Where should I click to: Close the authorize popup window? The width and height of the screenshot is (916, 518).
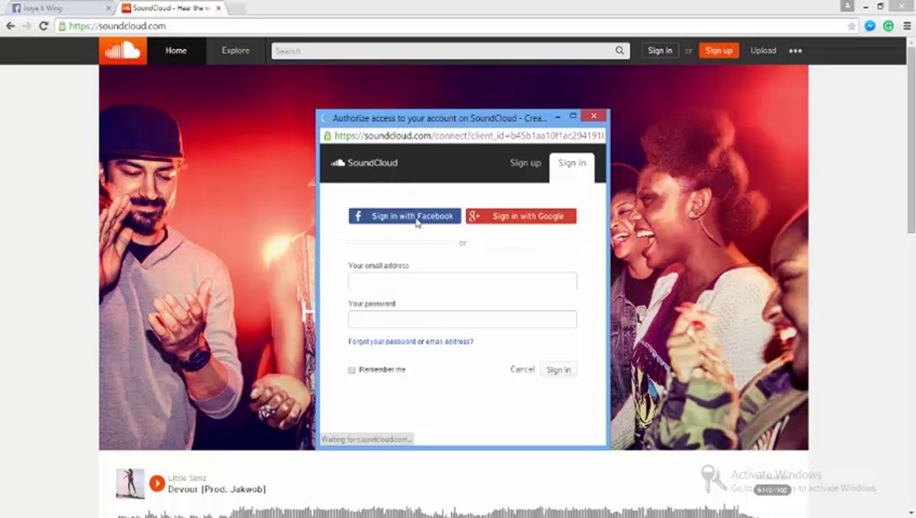[x=593, y=117]
